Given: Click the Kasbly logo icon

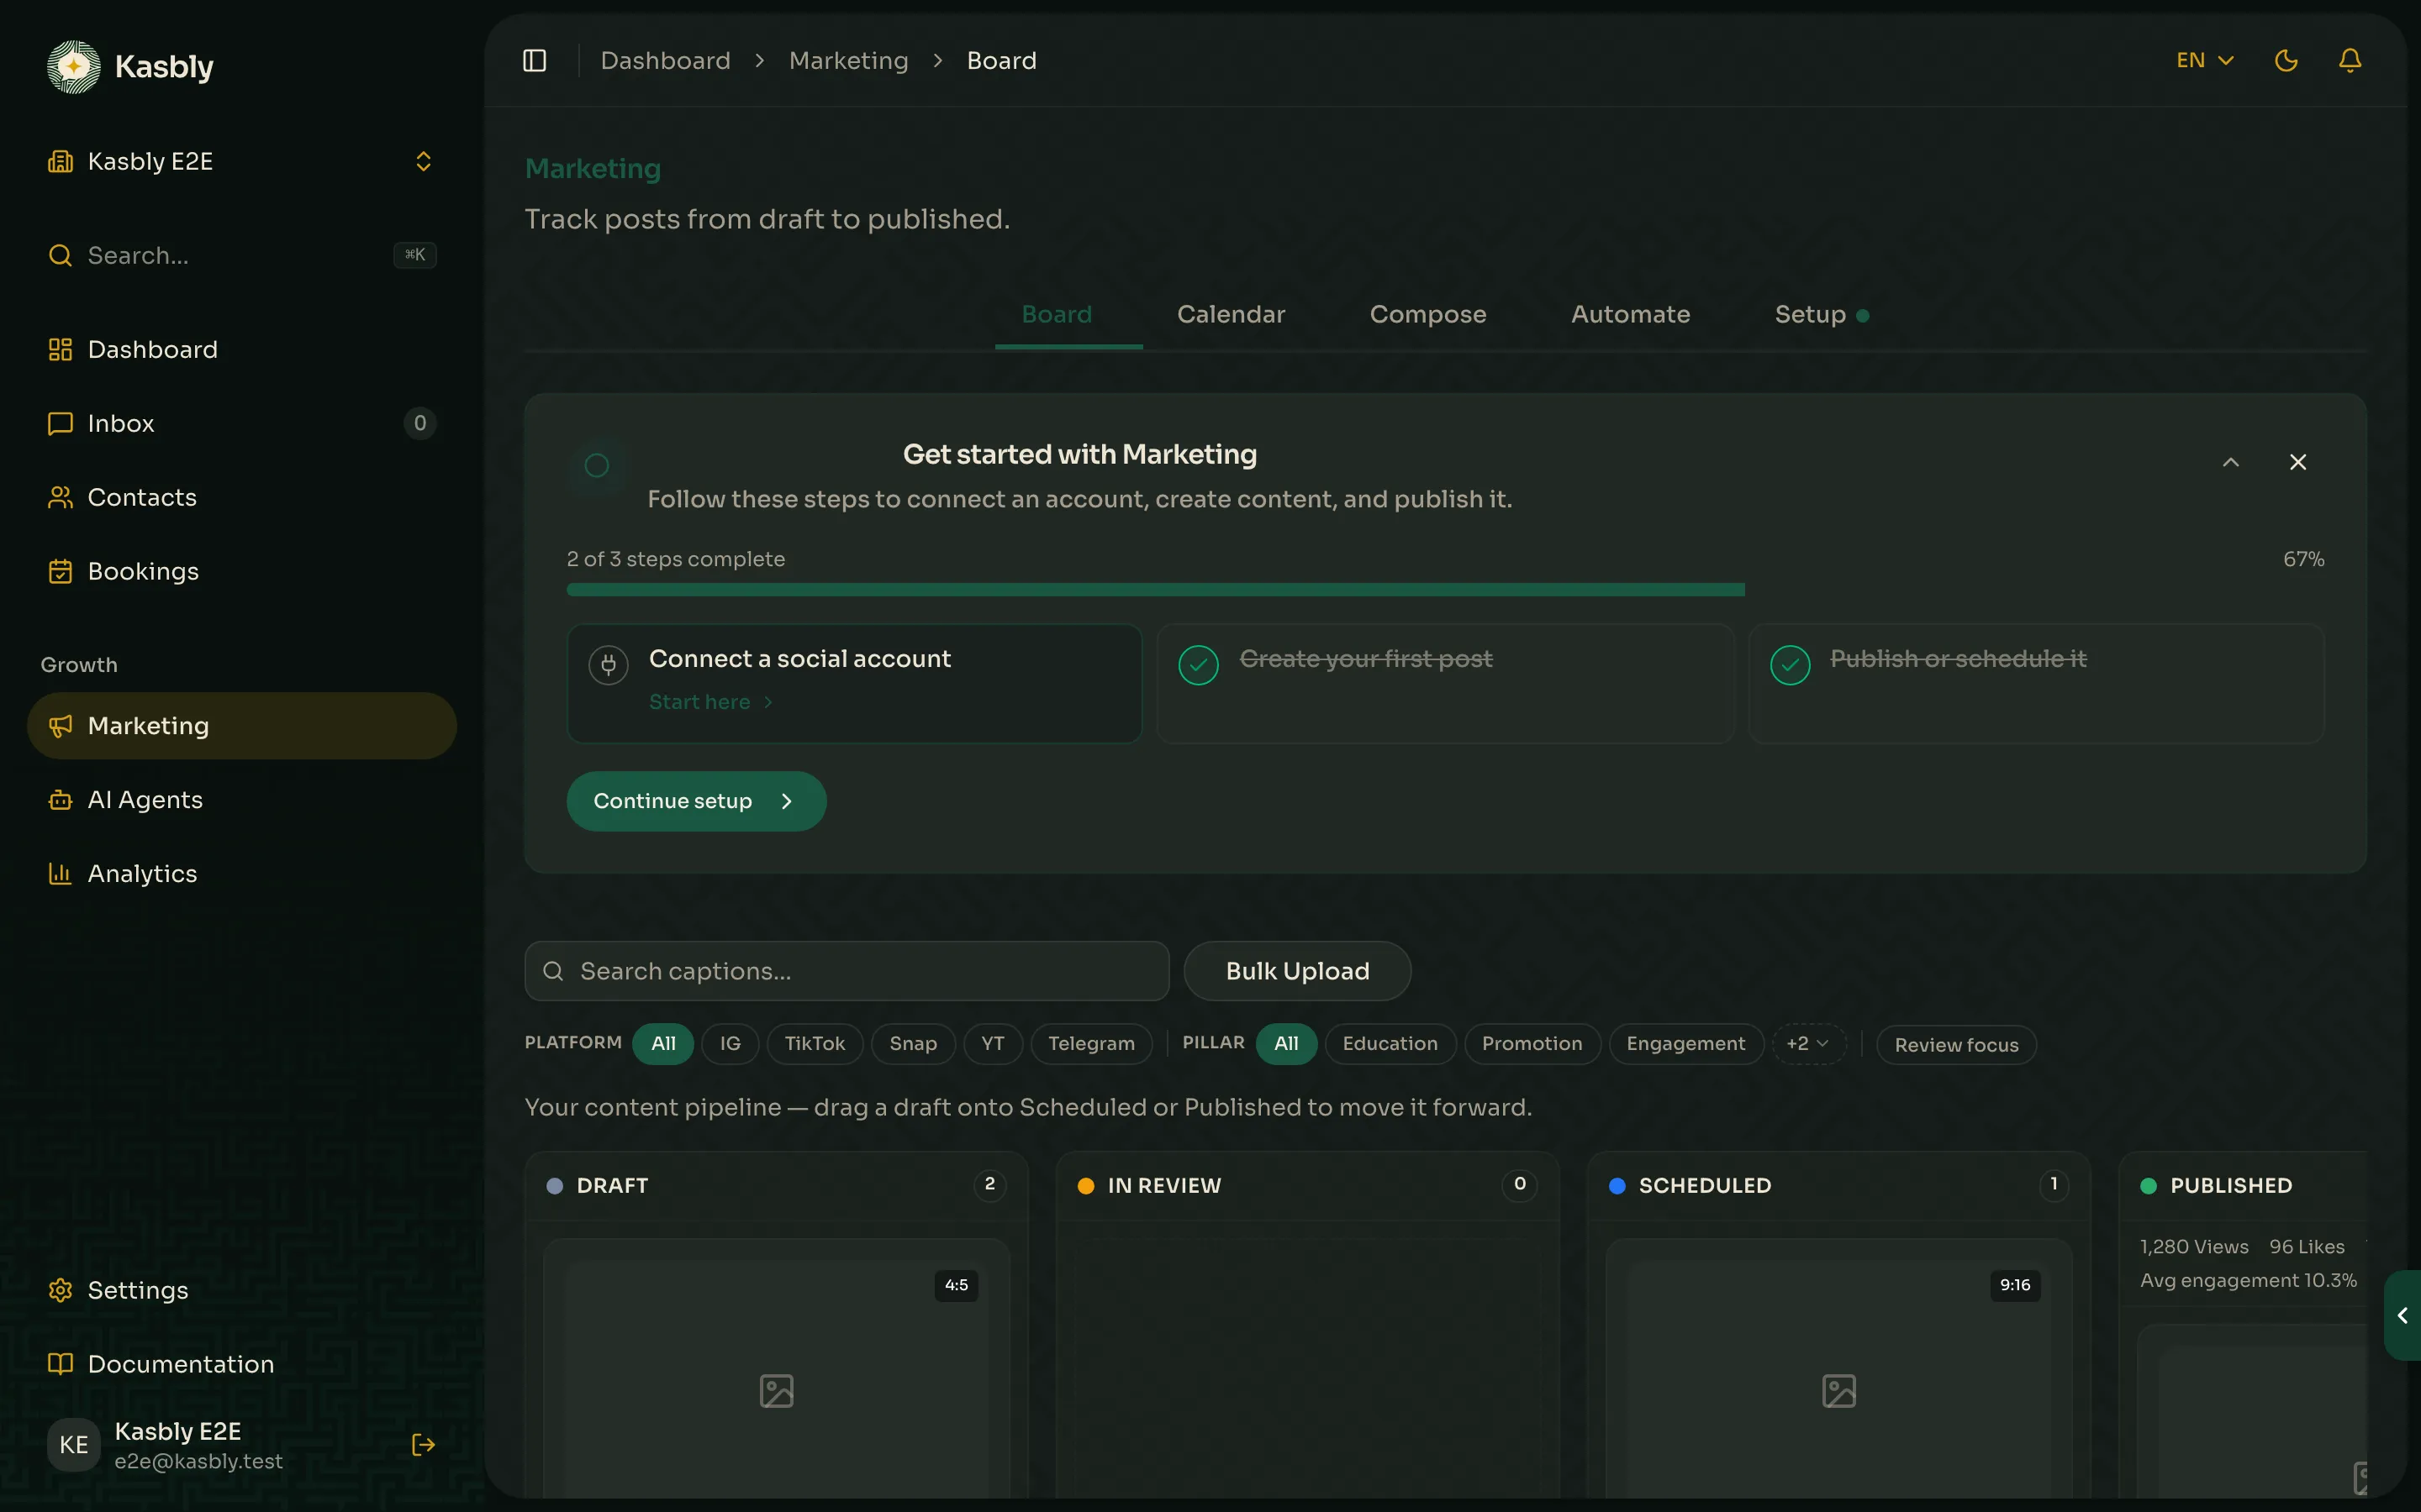Looking at the screenshot, I should pyautogui.click(x=74, y=67).
